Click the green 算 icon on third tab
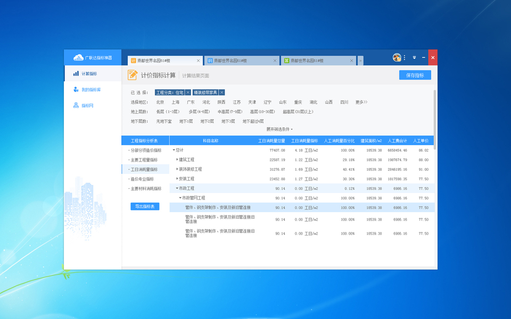Viewport: 511px width, 319px height. (286, 61)
